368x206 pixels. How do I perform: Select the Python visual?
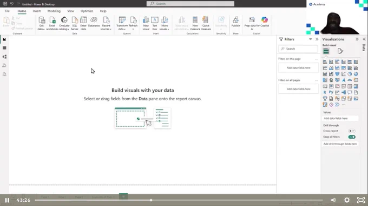click(x=331, y=92)
